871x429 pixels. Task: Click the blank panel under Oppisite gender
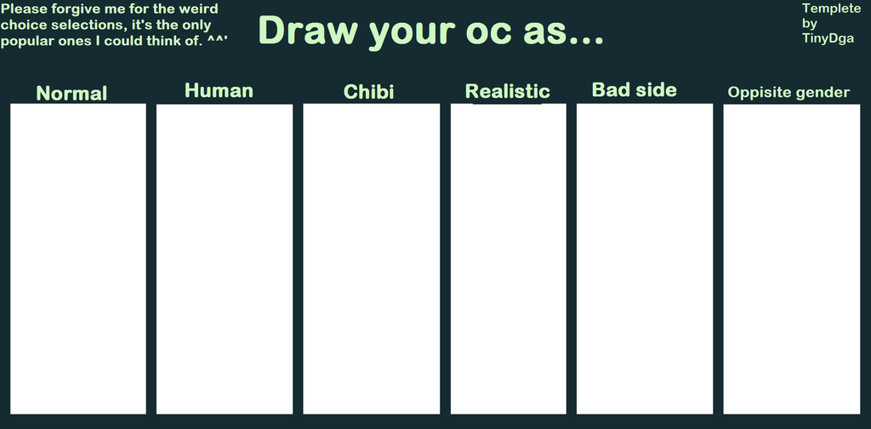tap(792, 259)
